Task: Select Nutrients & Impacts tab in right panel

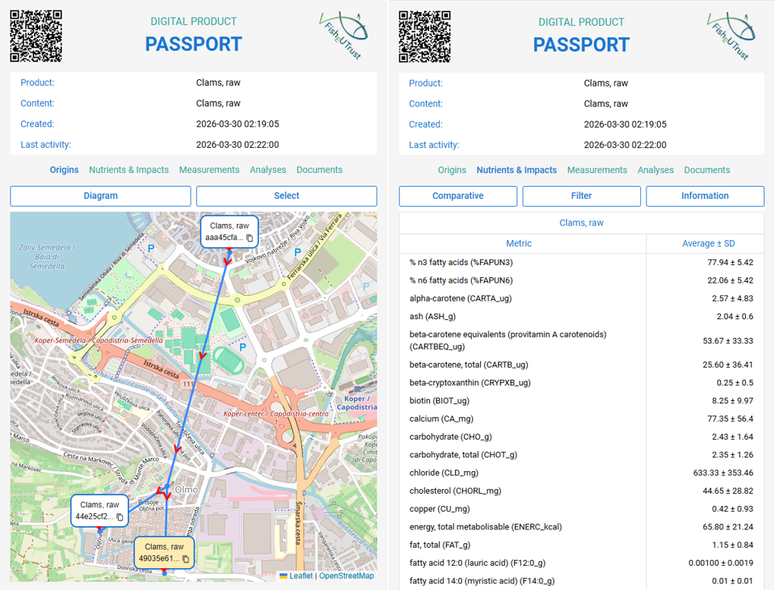Action: (x=516, y=170)
